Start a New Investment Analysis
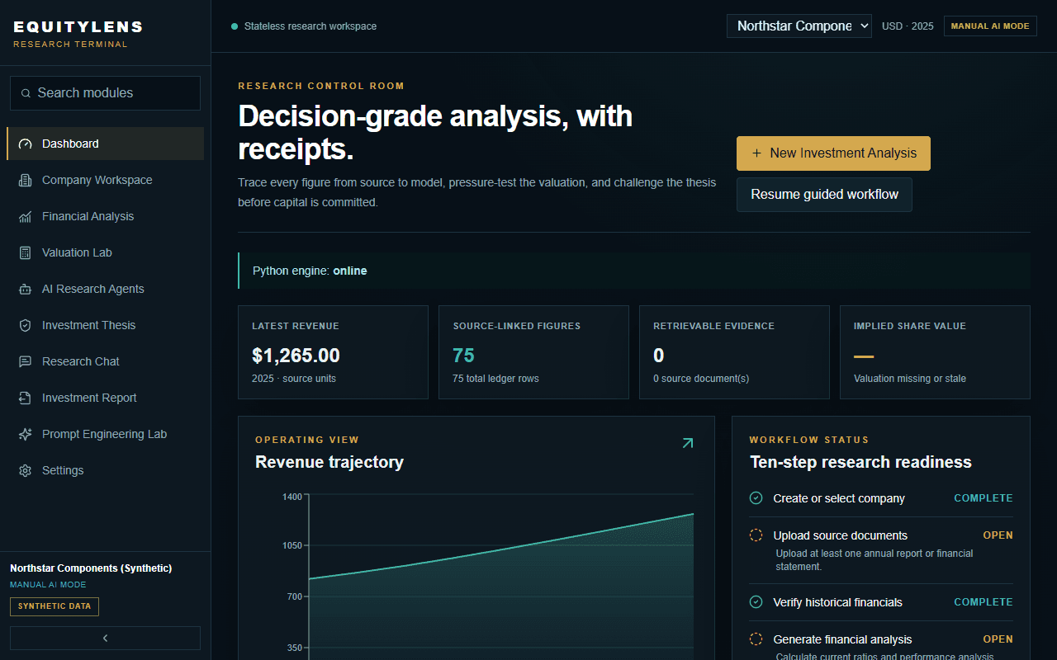The height and width of the screenshot is (660, 1057). tap(833, 153)
